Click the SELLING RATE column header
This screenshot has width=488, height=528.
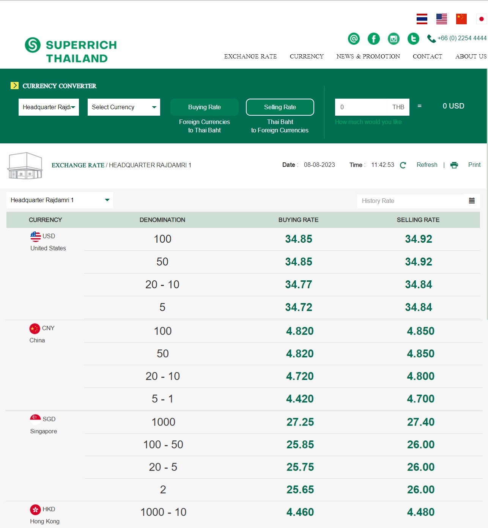(418, 220)
